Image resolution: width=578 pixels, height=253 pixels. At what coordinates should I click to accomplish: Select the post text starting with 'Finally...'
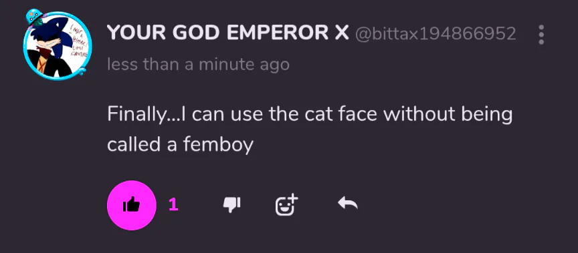tap(310, 130)
